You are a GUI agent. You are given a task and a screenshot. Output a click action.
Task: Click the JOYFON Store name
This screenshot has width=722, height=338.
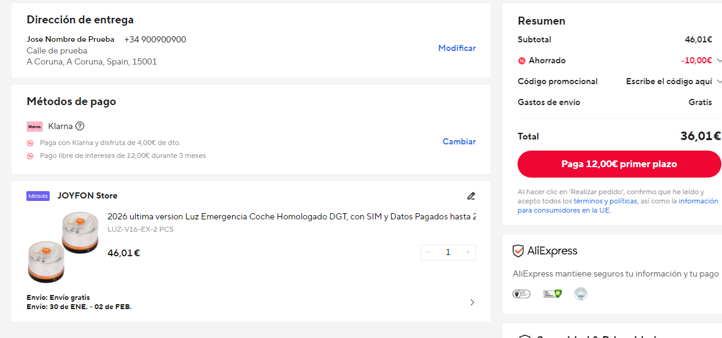87,196
